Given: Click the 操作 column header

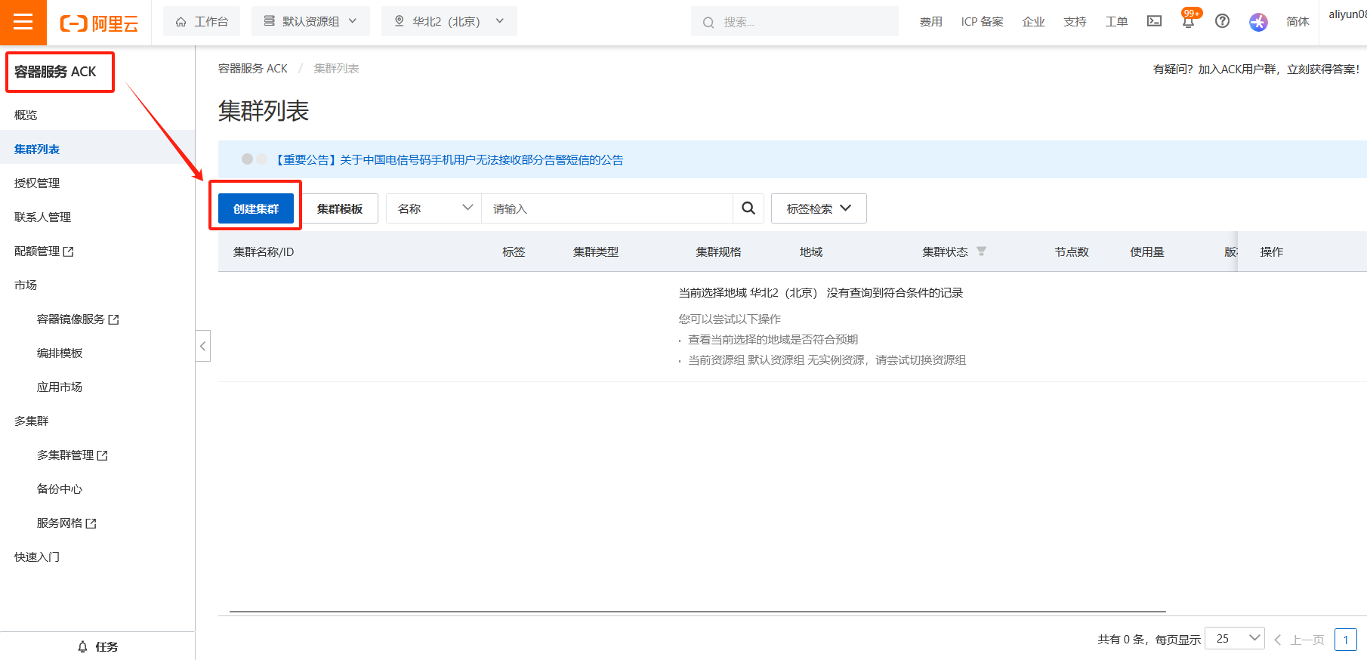Looking at the screenshot, I should point(1271,251).
